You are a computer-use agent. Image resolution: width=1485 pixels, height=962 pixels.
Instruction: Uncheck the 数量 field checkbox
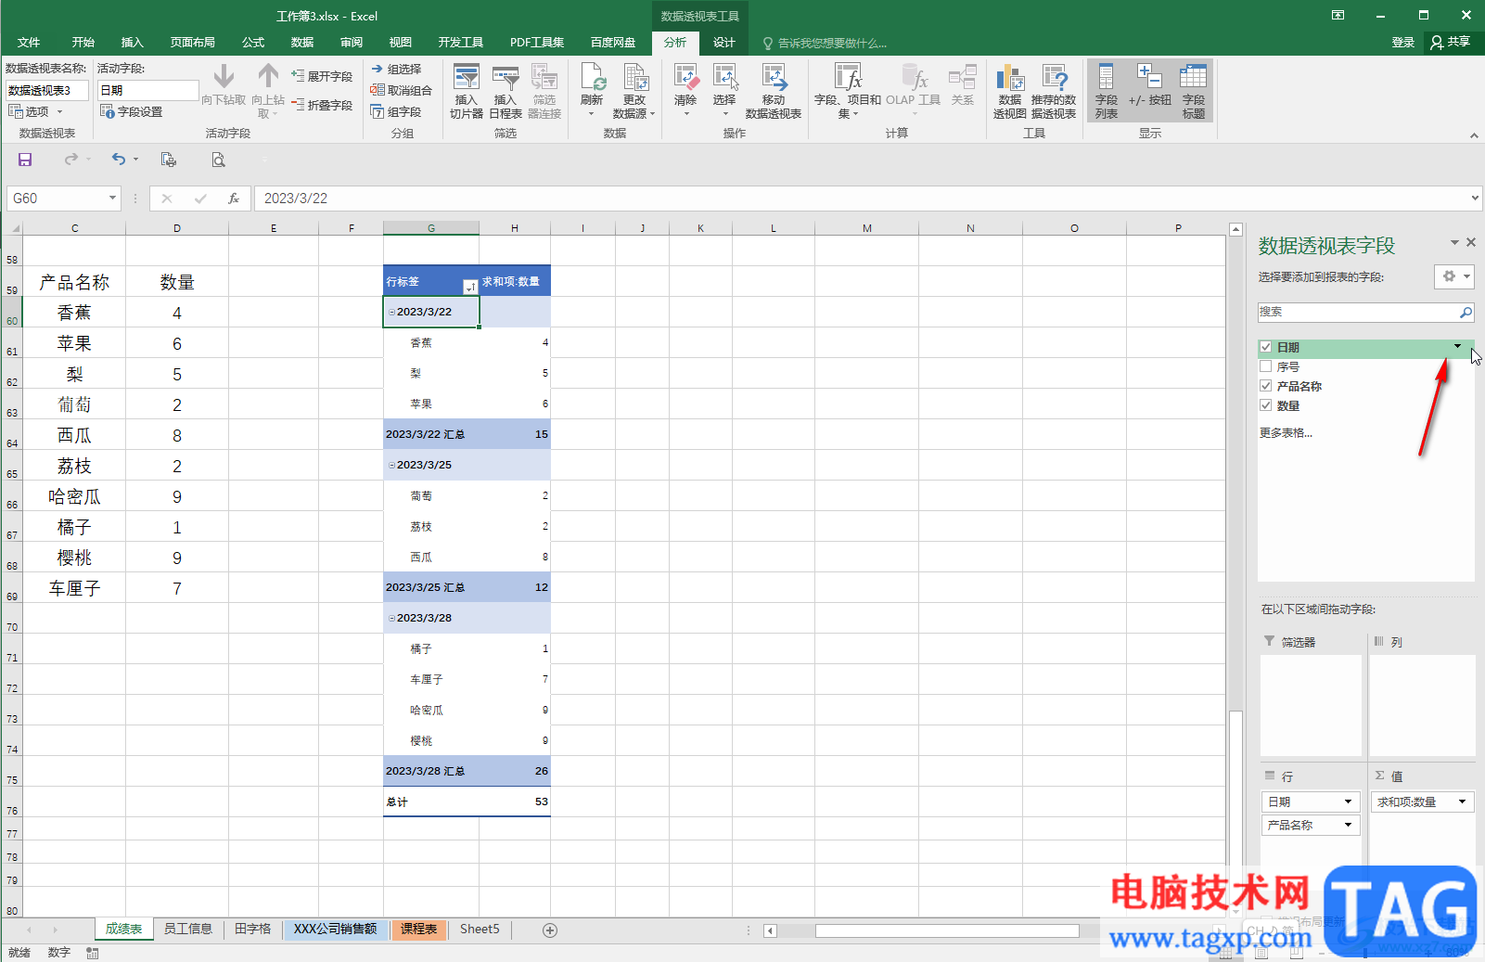[1266, 405]
